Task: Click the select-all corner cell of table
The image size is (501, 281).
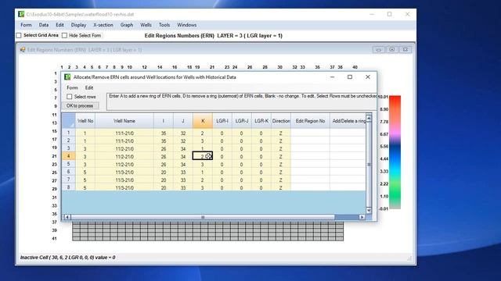Action: 68,121
